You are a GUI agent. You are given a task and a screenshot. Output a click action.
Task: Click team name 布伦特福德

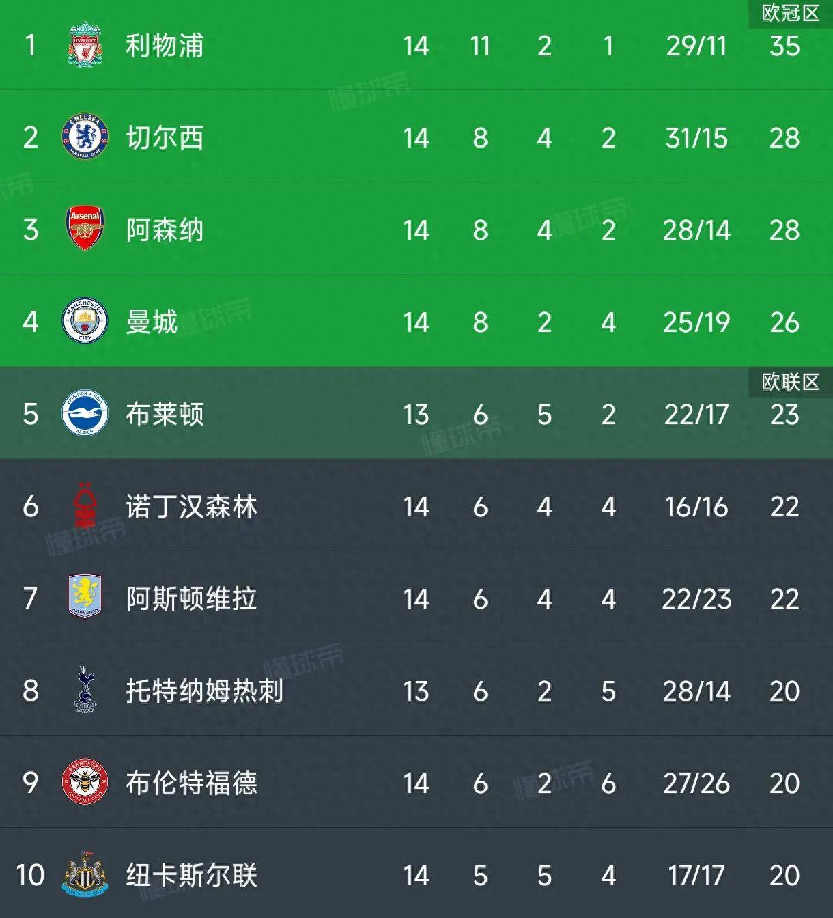pyautogui.click(x=191, y=783)
